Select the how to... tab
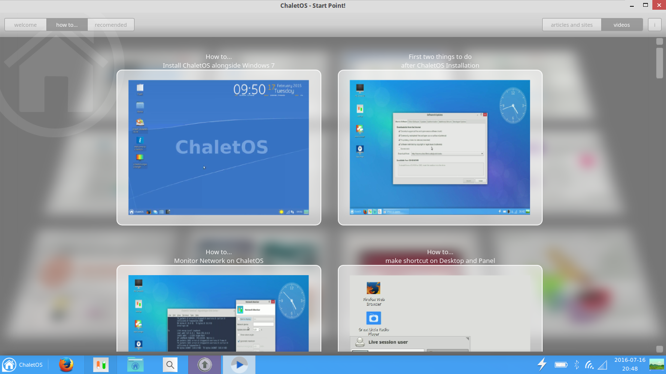The width and height of the screenshot is (666, 374). 67,25
